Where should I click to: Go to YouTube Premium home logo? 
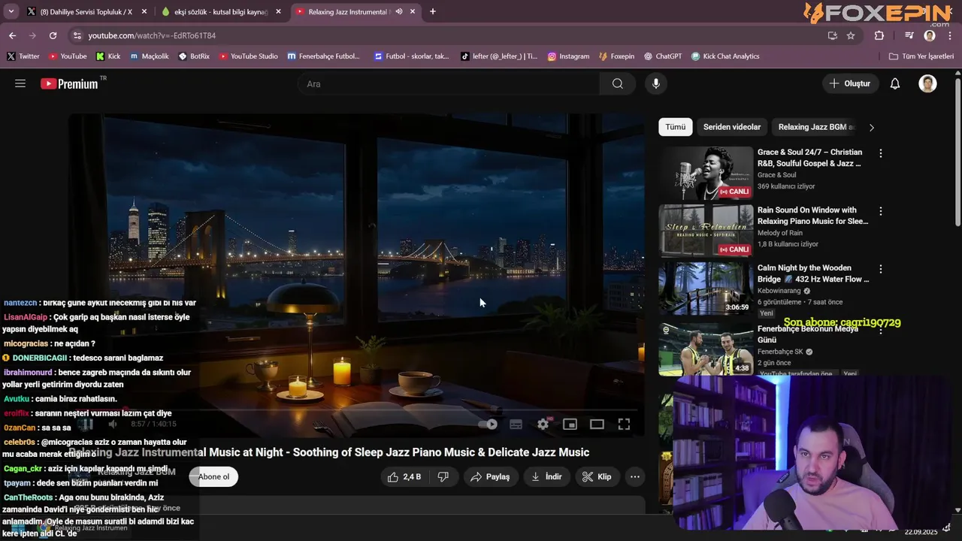pyautogui.click(x=69, y=83)
